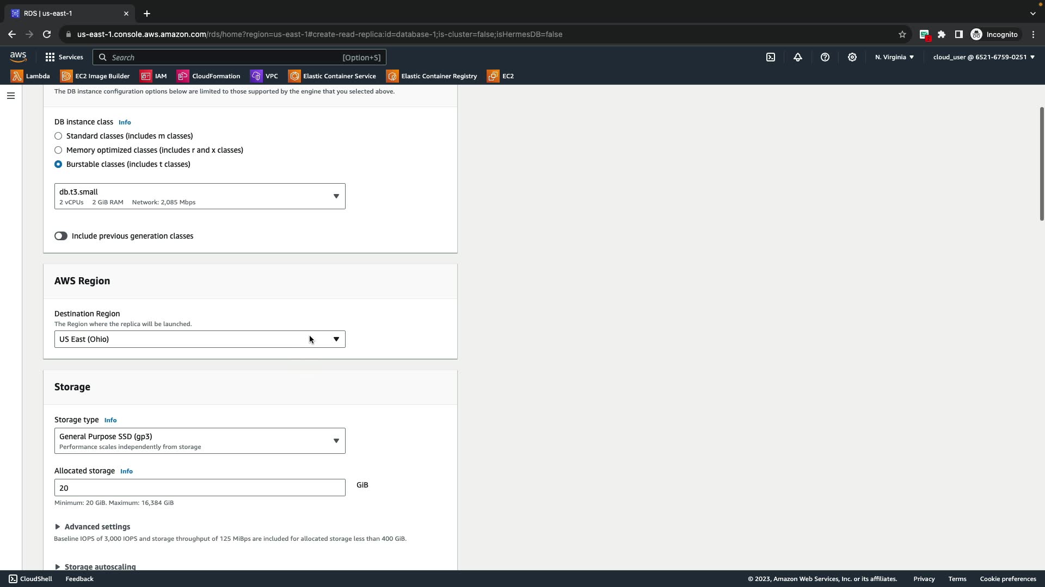
Task: Open the N. Virginia region menu
Action: [894, 57]
